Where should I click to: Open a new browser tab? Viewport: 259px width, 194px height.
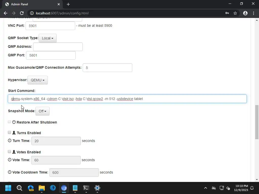[x=68, y=4]
